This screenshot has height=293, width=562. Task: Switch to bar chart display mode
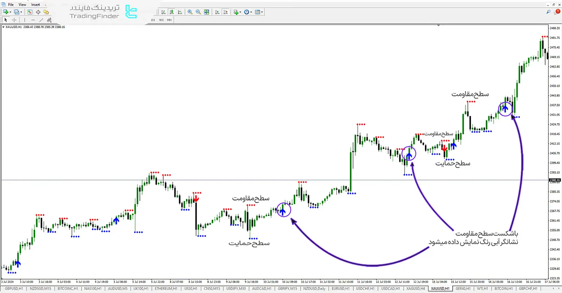tap(163, 12)
